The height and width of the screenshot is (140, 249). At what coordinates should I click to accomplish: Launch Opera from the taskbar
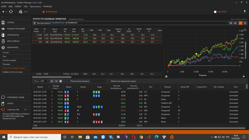(133, 137)
